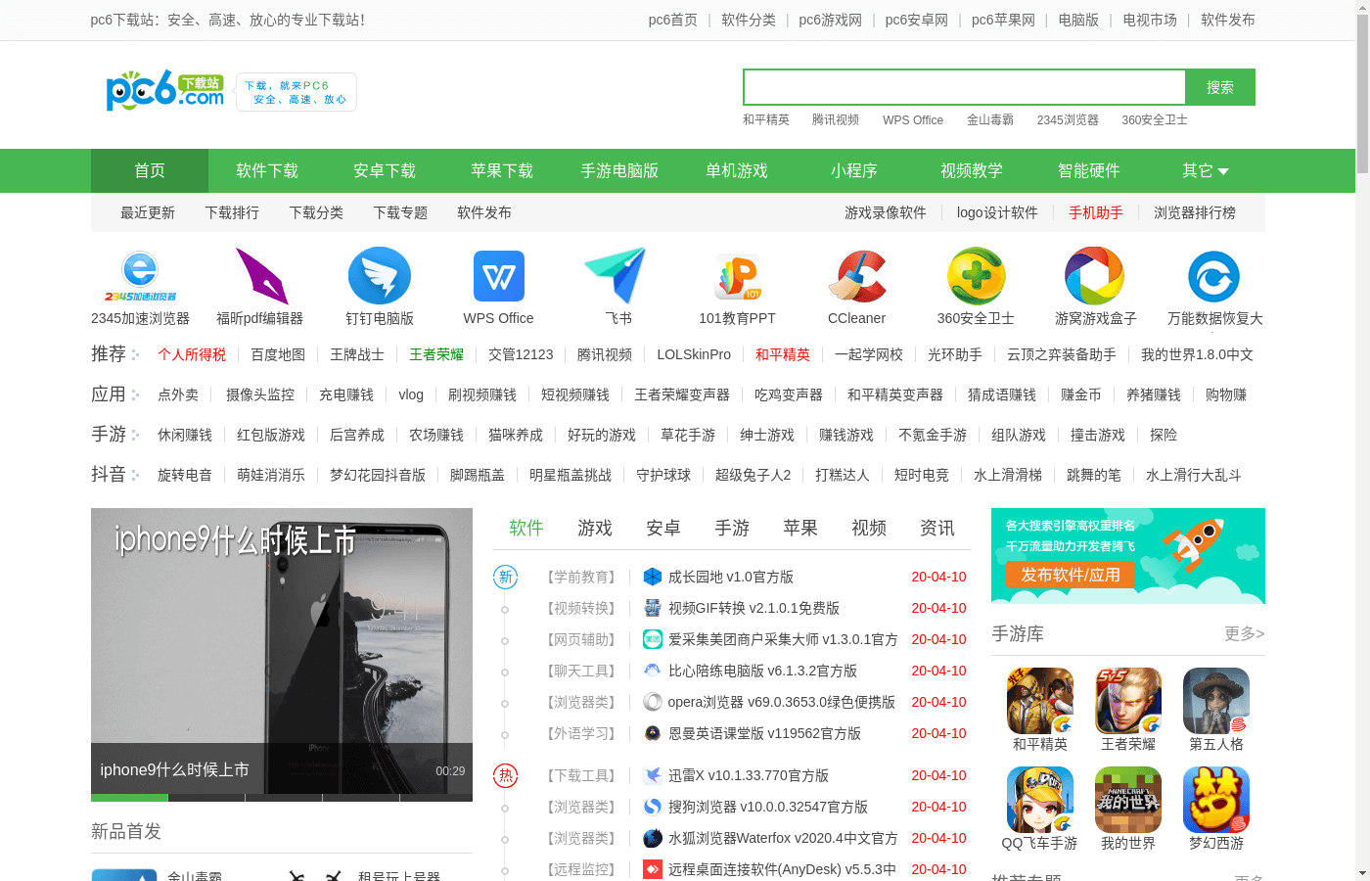1370x881 pixels.
Task: Open the 更多> link beside 手游库
Action: click(1245, 634)
